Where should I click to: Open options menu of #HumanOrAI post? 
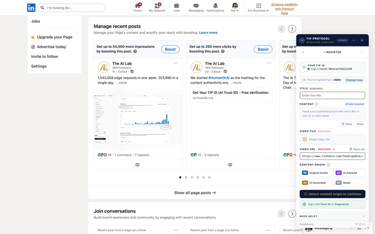[268, 63]
